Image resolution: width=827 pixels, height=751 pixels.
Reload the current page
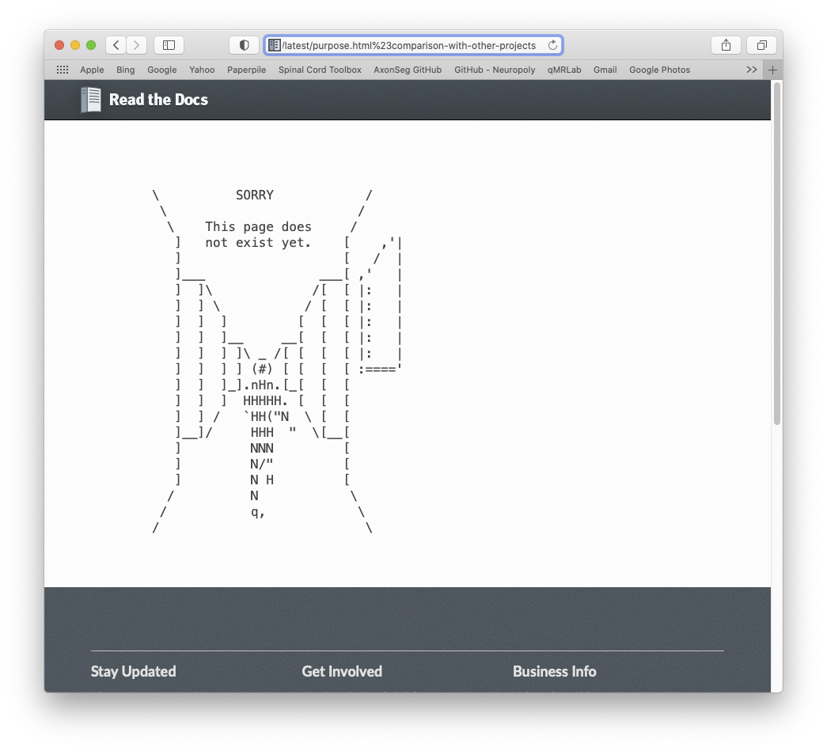coord(552,45)
